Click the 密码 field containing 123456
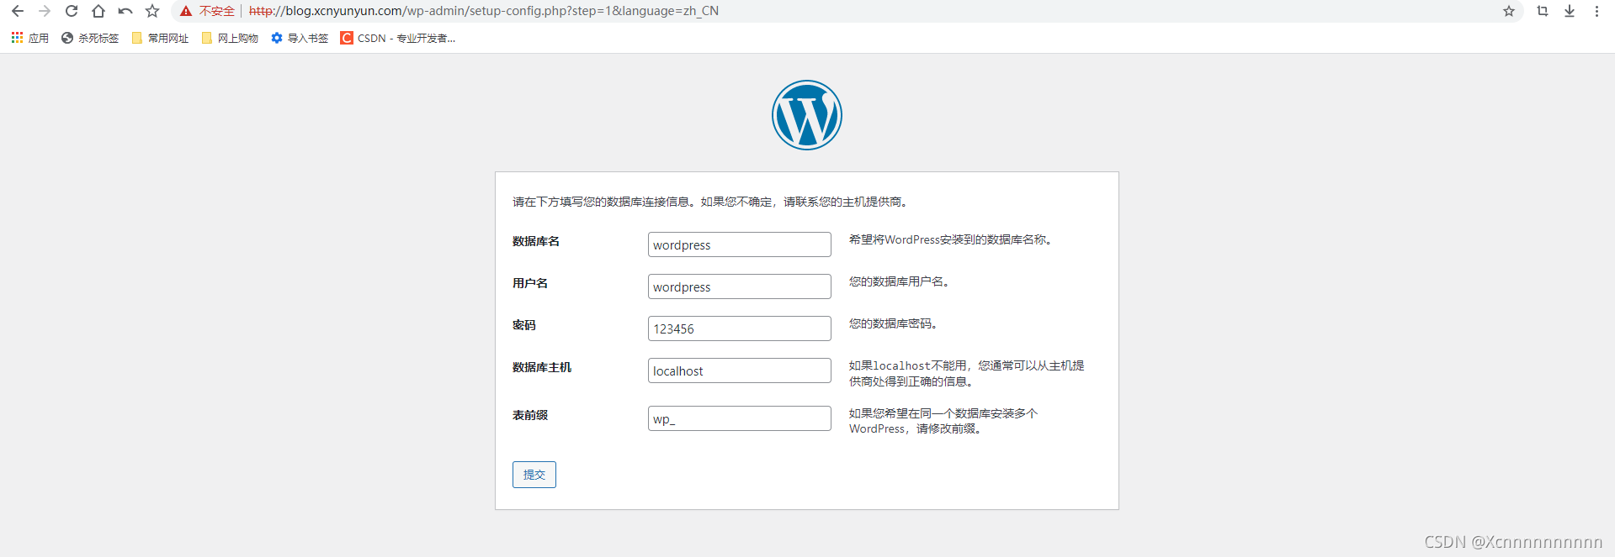 [x=740, y=328]
